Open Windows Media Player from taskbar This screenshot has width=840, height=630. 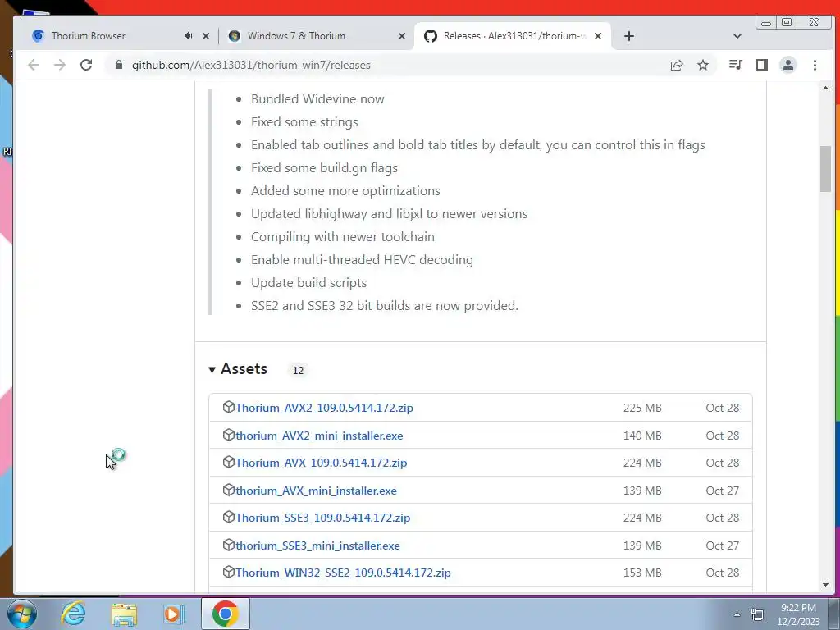click(x=173, y=614)
